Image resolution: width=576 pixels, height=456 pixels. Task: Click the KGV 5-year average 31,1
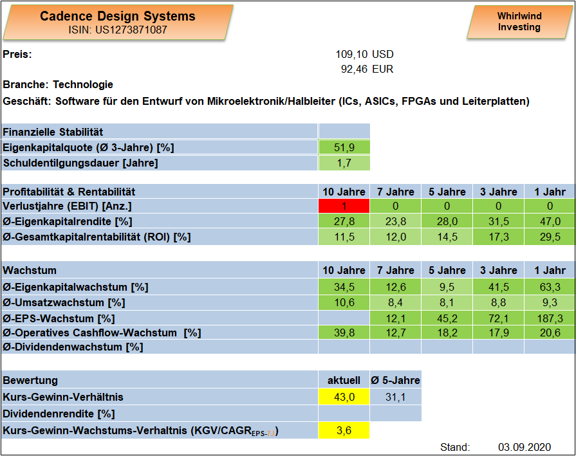coord(396,397)
